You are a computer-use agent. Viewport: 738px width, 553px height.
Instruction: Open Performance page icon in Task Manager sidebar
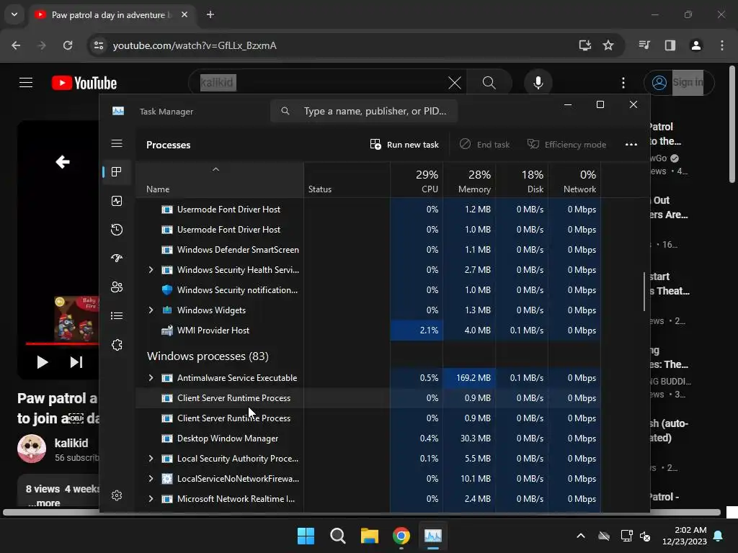pos(117,201)
